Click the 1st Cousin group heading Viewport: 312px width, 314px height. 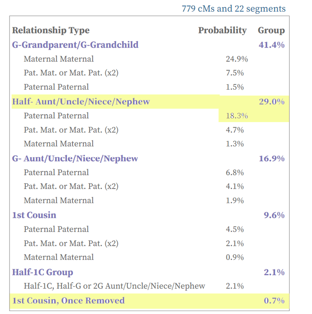[x=34, y=215]
